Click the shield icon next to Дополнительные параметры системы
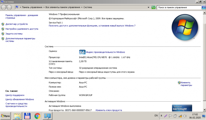 (x=3, y=39)
